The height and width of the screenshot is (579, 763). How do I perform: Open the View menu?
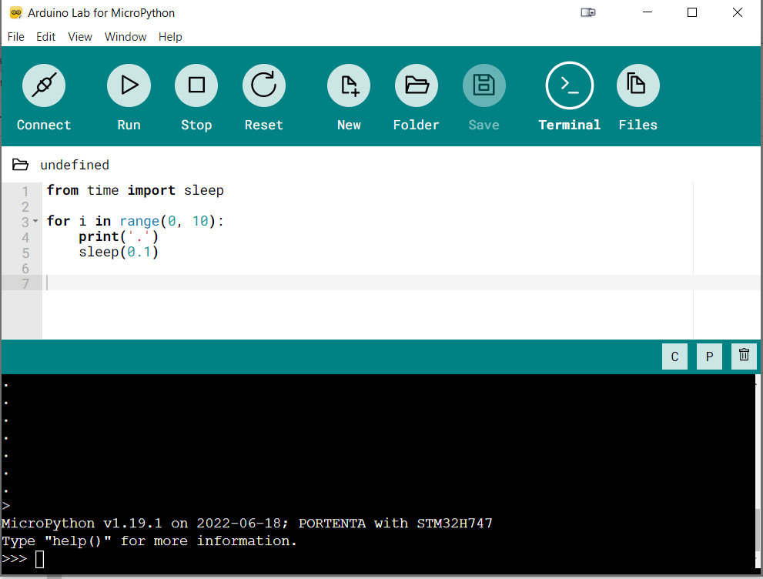click(79, 36)
